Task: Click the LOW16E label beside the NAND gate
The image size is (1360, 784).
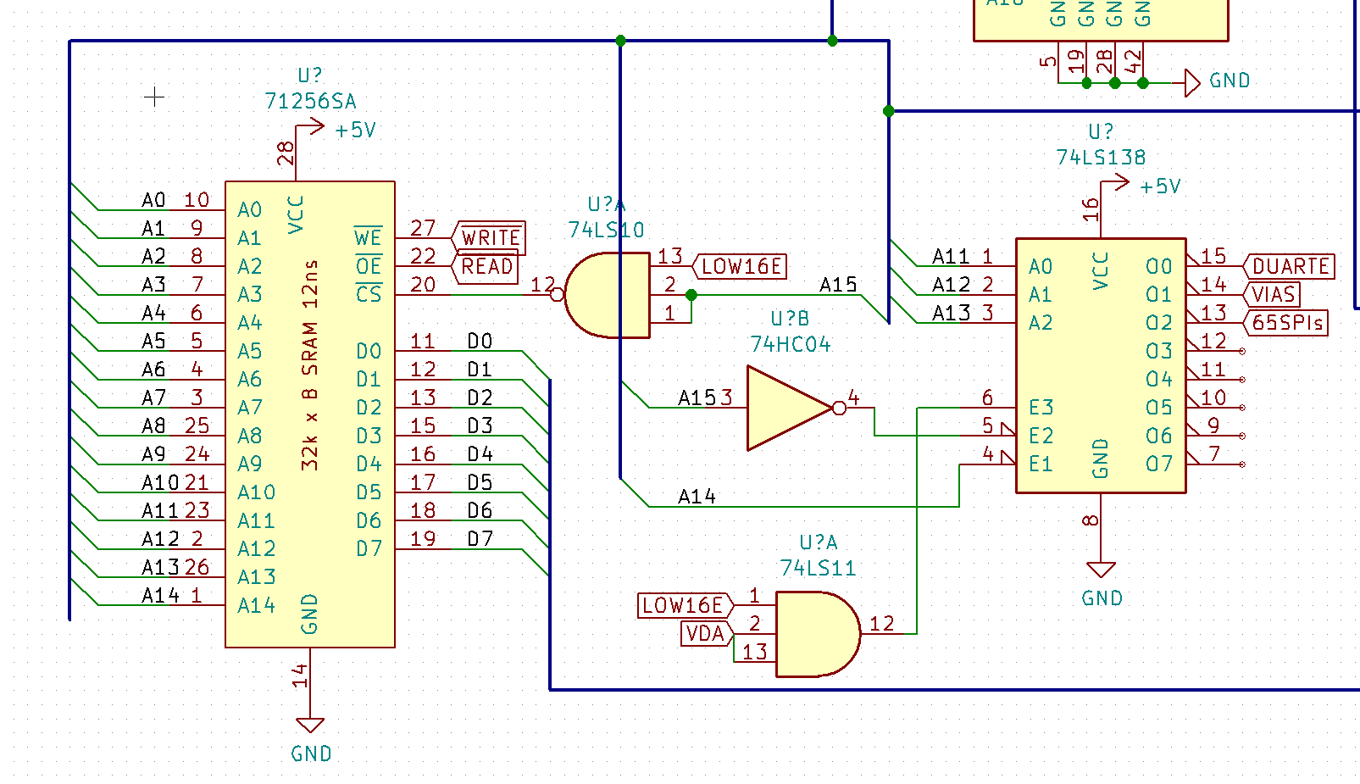Action: [740, 267]
